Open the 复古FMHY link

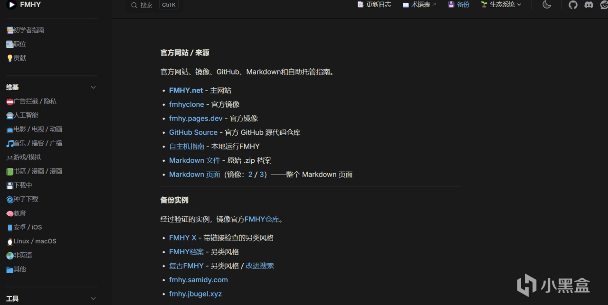186,266
